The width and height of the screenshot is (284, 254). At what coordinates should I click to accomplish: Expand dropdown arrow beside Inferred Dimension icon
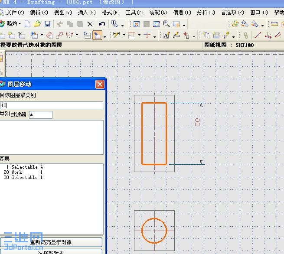point(124,35)
